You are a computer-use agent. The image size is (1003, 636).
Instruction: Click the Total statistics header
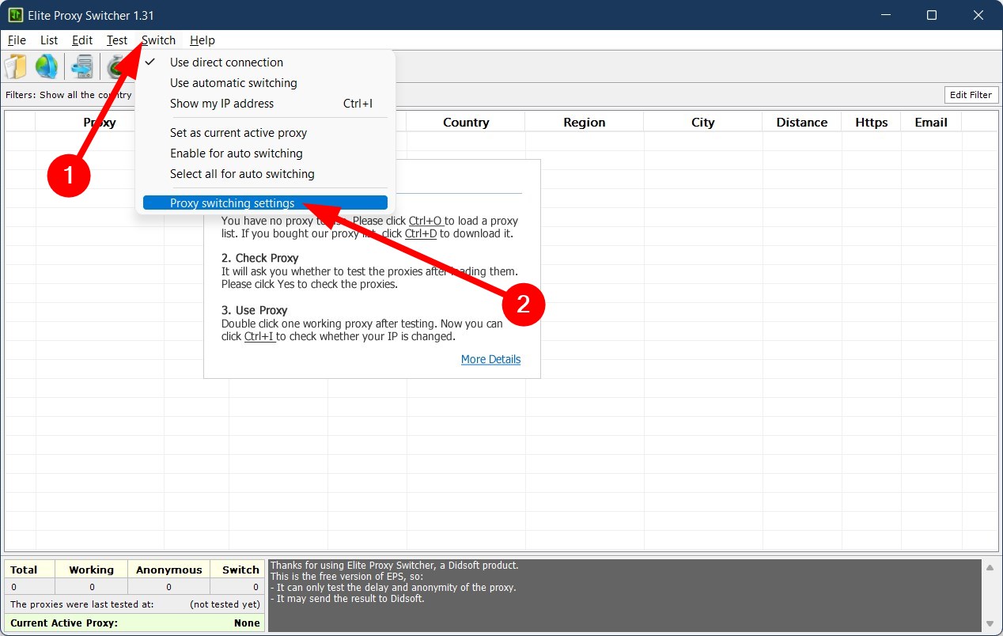[x=30, y=570]
